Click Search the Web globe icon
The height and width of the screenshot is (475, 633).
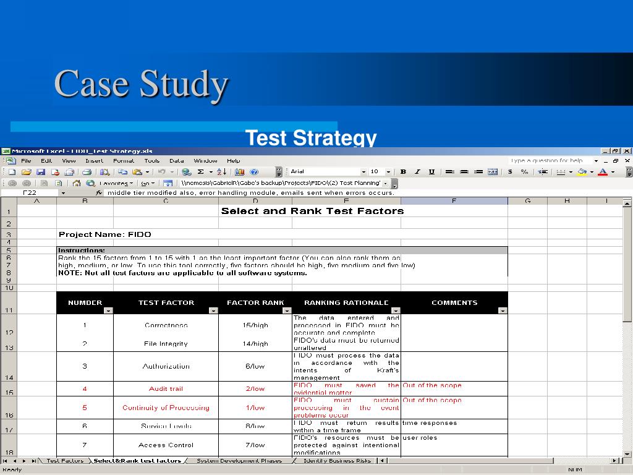pyautogui.click(x=90, y=183)
